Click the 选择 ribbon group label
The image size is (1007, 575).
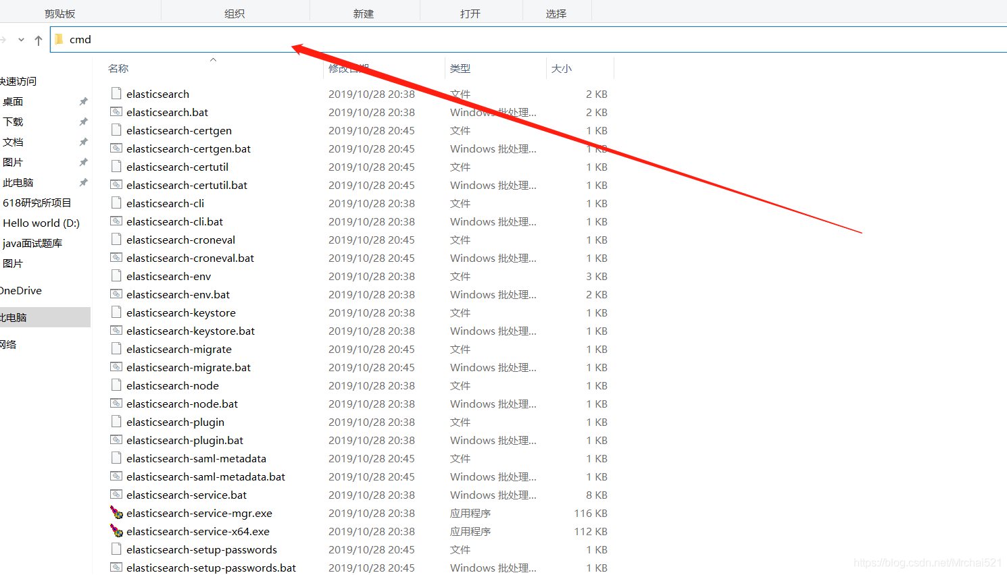coord(556,13)
